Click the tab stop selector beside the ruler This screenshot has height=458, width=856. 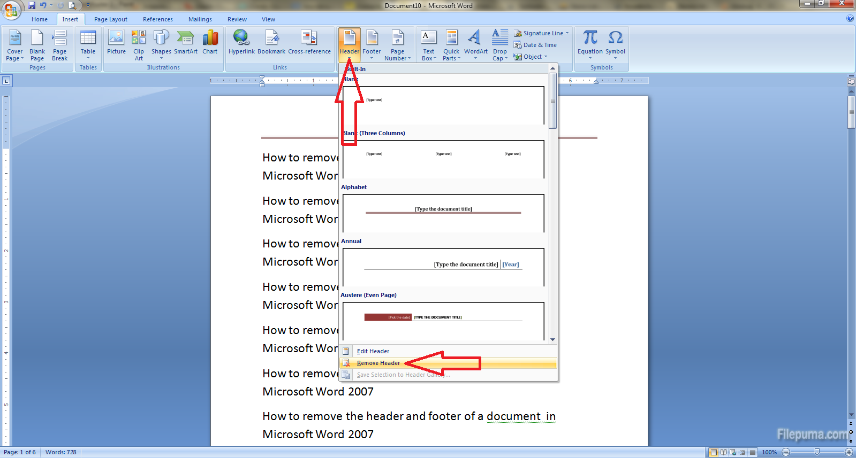pos(6,81)
